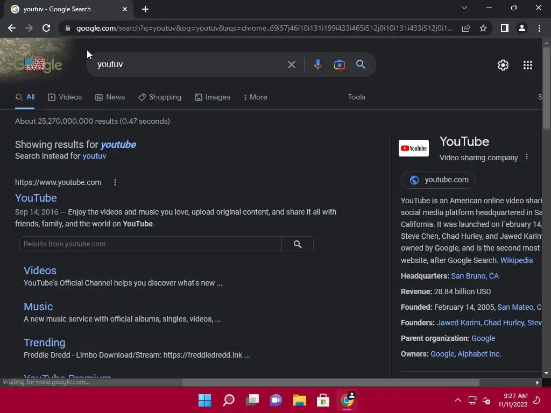Open San Bruno, CA headquarters link
The width and height of the screenshot is (551, 413).
point(475,276)
